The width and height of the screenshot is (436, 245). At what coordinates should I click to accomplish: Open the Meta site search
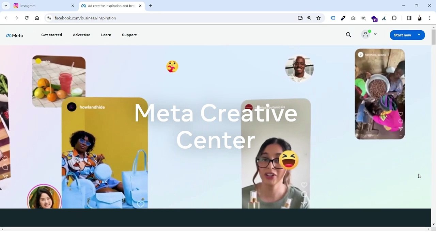pyautogui.click(x=348, y=35)
